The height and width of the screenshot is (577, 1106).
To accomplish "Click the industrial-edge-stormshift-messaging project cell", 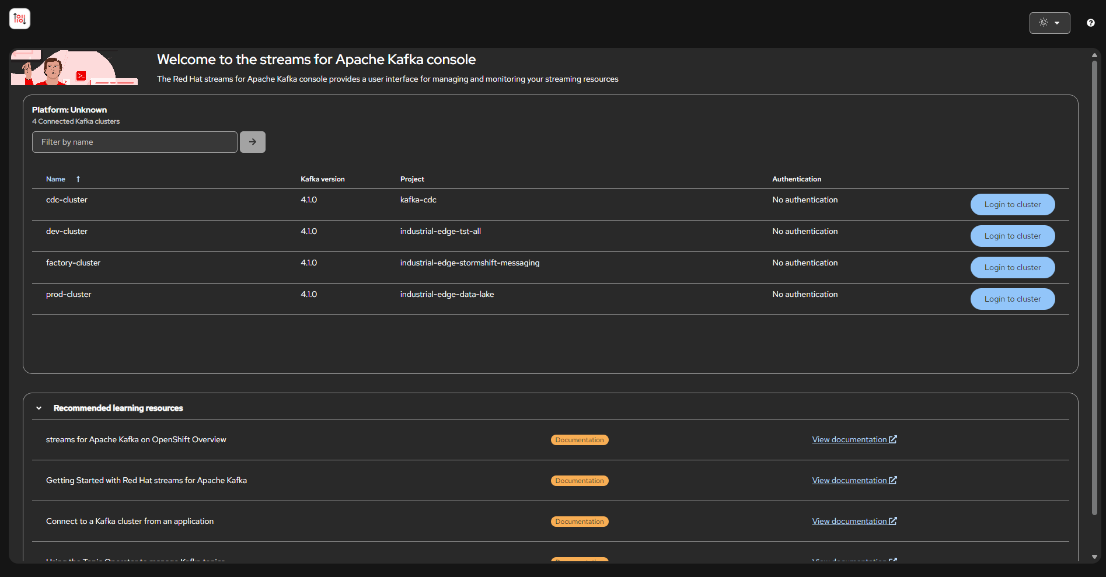I will 470,263.
